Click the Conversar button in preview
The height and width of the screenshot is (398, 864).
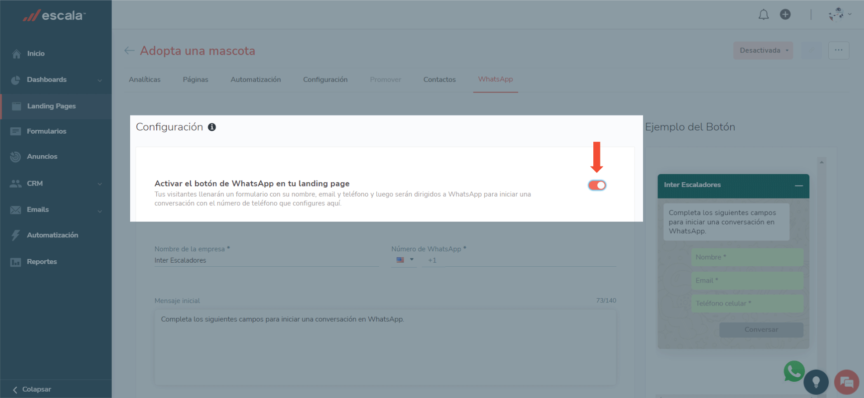(x=761, y=330)
